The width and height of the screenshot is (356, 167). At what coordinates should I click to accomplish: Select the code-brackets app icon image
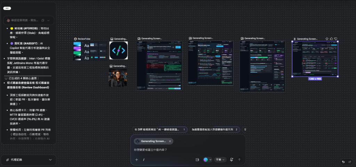pyautogui.click(x=119, y=50)
